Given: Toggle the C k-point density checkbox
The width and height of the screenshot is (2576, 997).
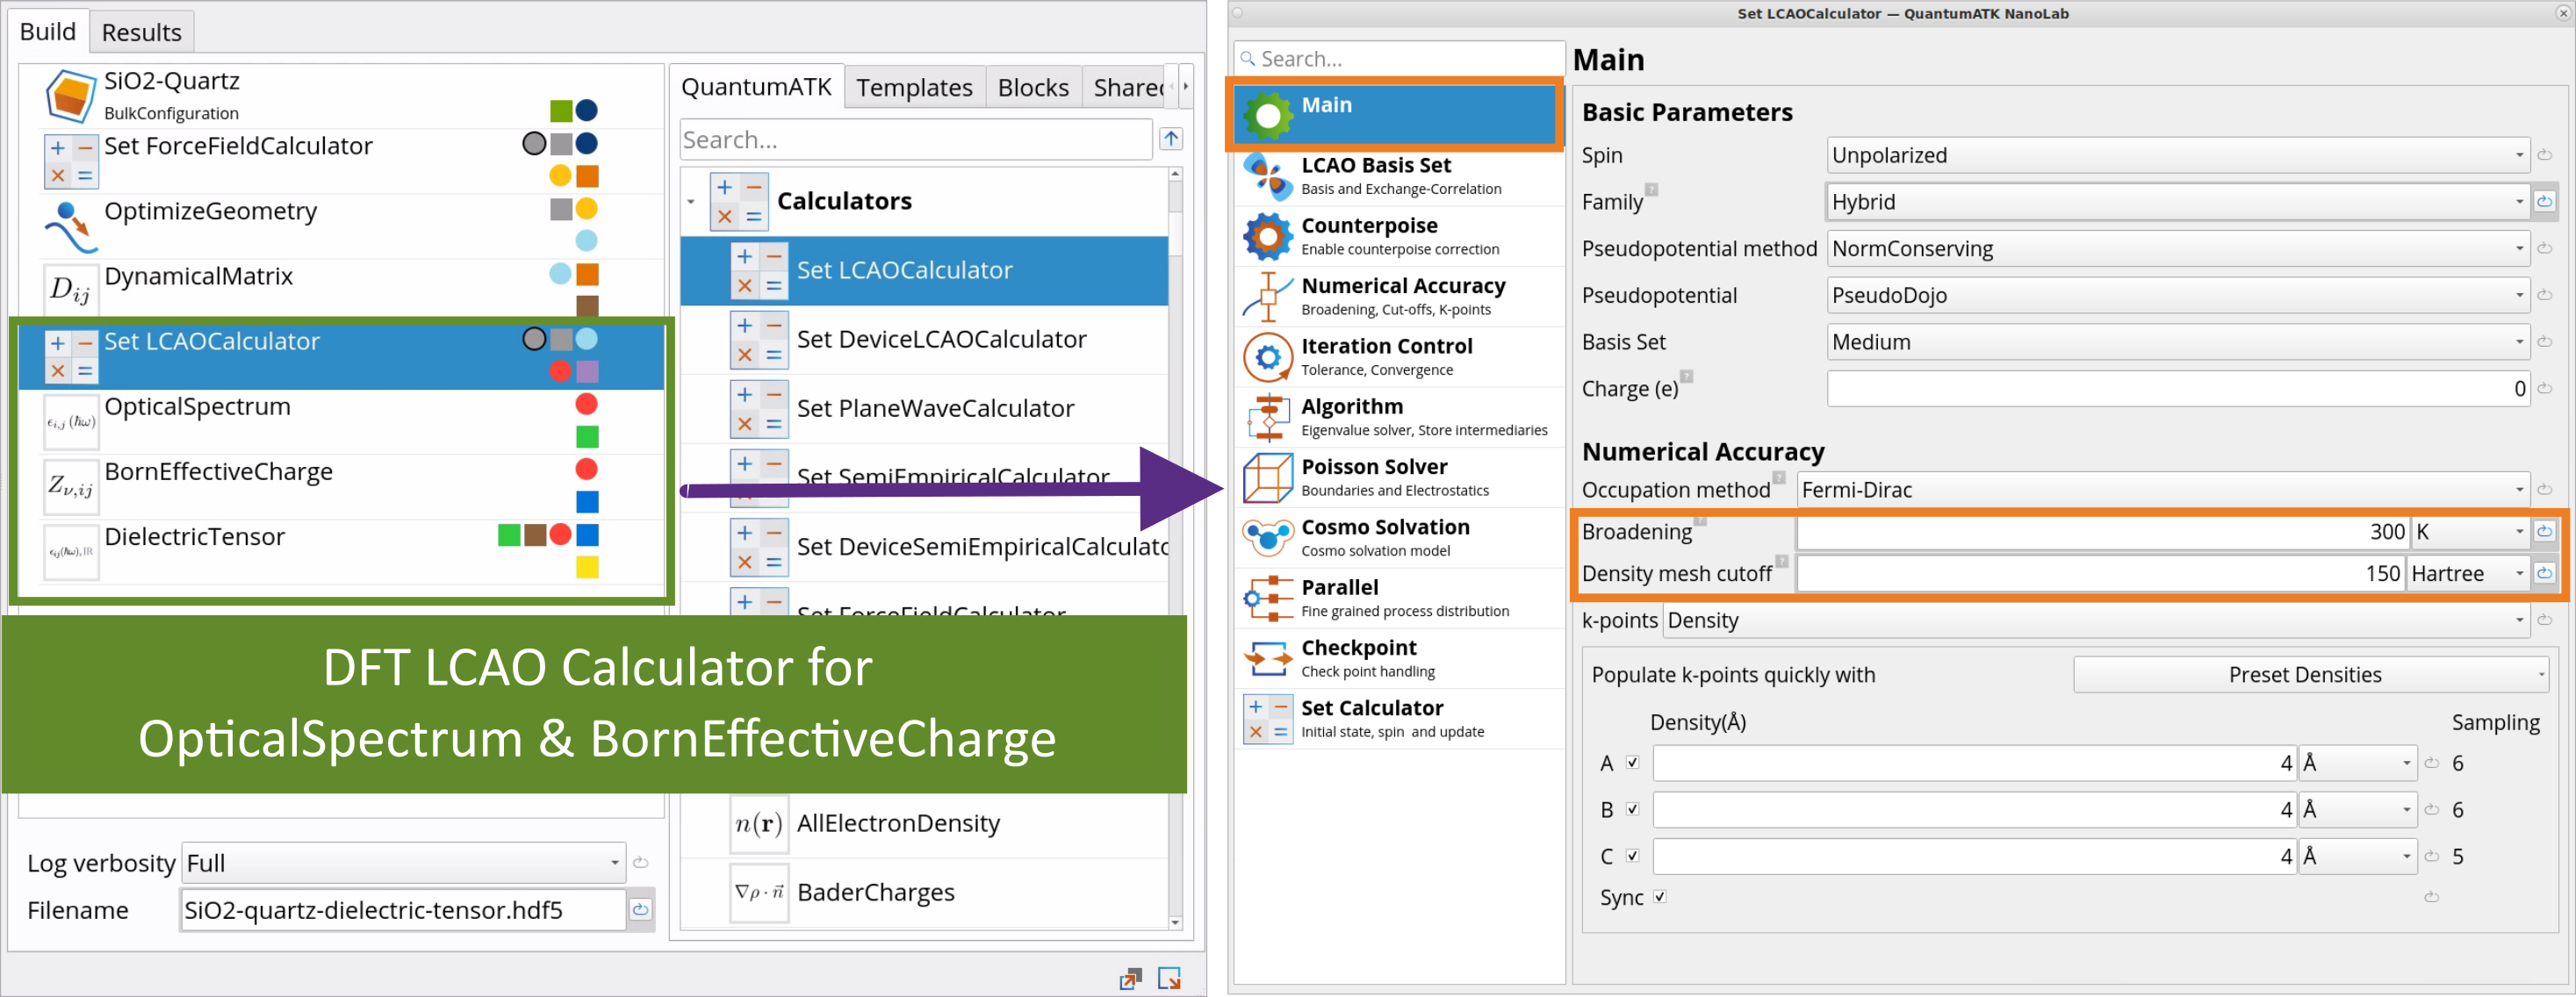Looking at the screenshot, I should click(x=1633, y=856).
